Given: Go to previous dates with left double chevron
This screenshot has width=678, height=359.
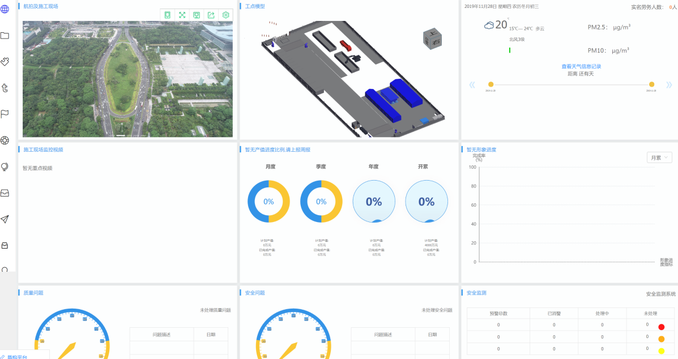Looking at the screenshot, I should tap(472, 85).
